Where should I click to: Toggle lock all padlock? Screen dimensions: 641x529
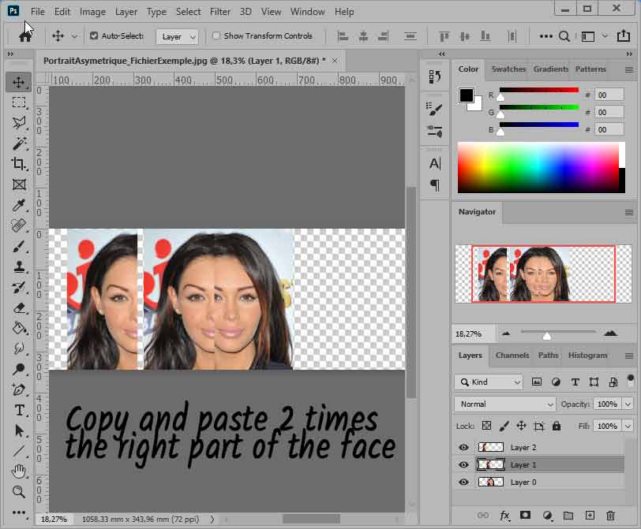point(557,427)
